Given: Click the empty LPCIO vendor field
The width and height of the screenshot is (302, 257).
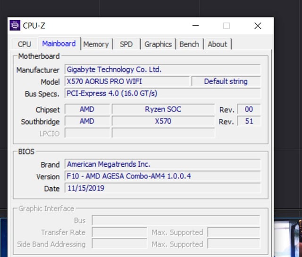Looking at the screenshot, I should (x=87, y=133).
